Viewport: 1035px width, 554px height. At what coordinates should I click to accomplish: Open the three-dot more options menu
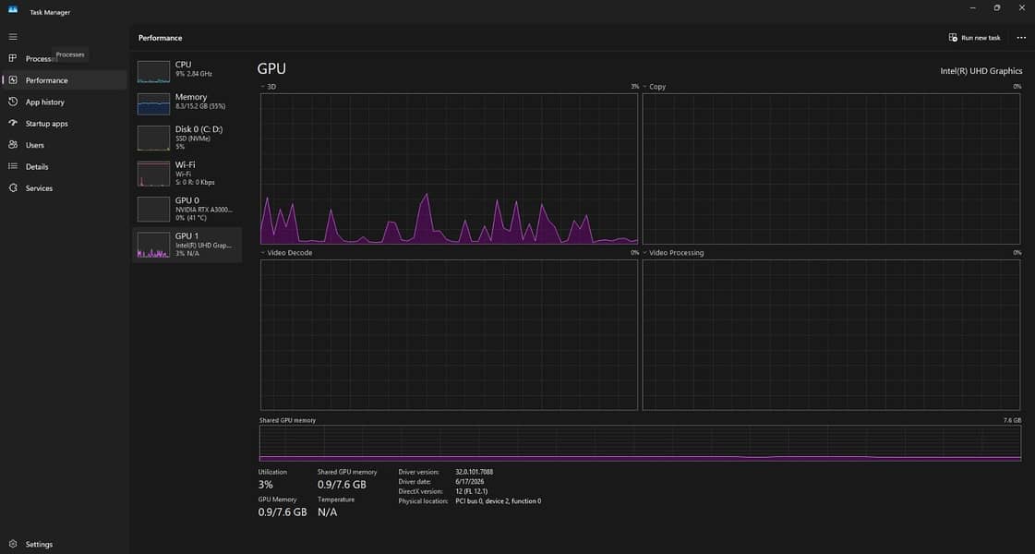pos(1021,38)
